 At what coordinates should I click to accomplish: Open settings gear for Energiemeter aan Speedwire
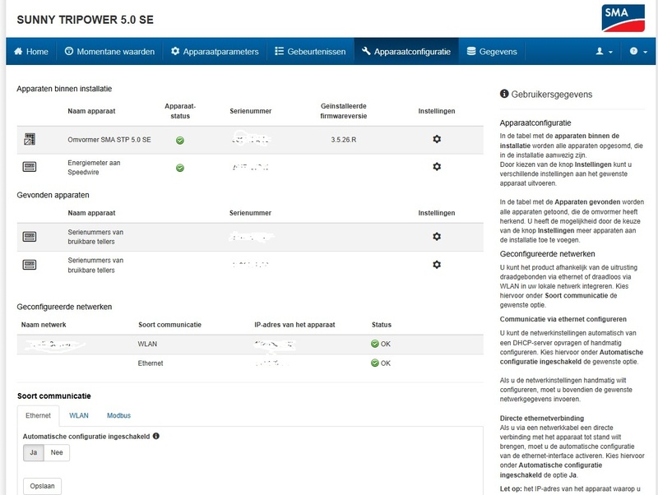tap(437, 167)
